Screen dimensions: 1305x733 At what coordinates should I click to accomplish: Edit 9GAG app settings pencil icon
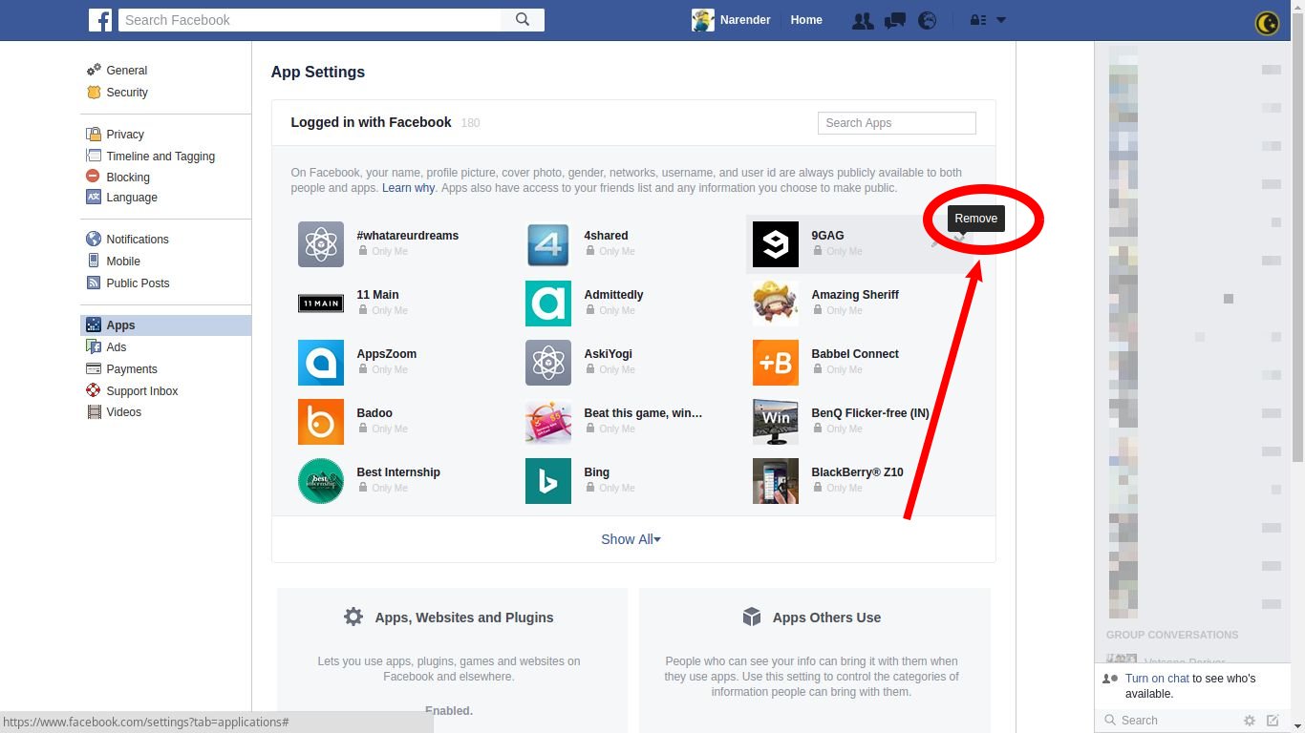[937, 241]
